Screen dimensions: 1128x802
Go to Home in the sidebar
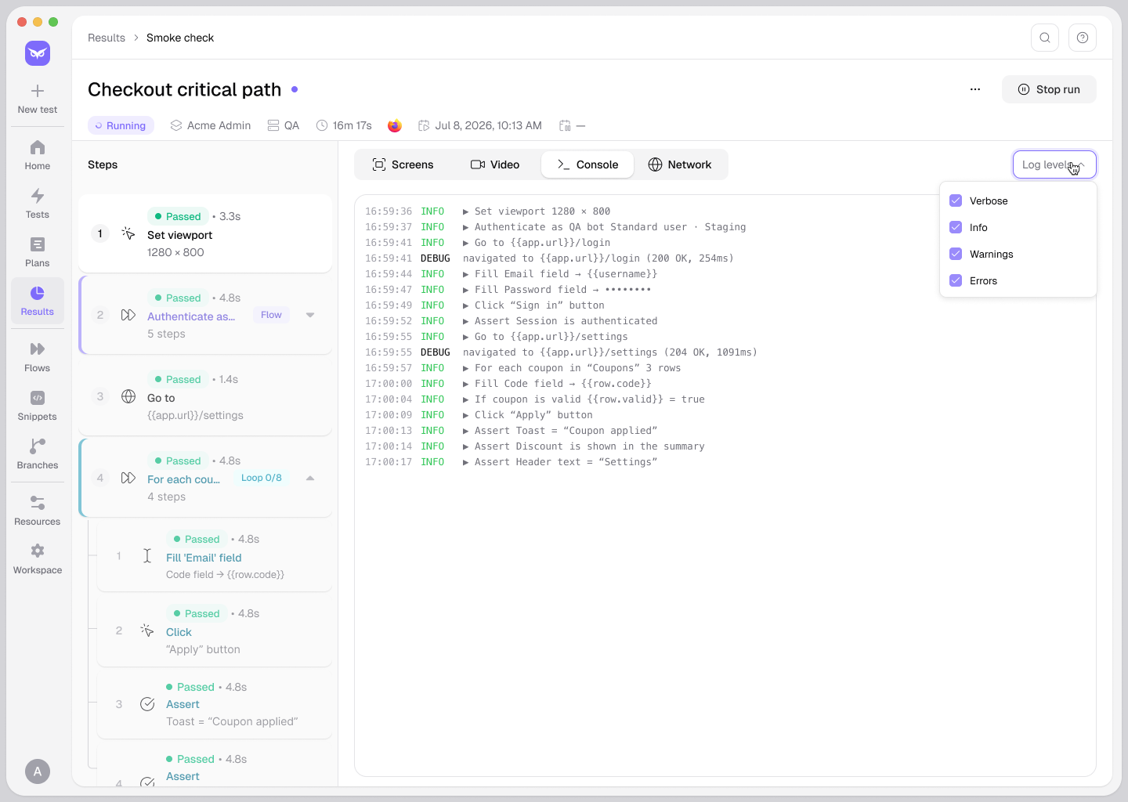click(x=38, y=155)
